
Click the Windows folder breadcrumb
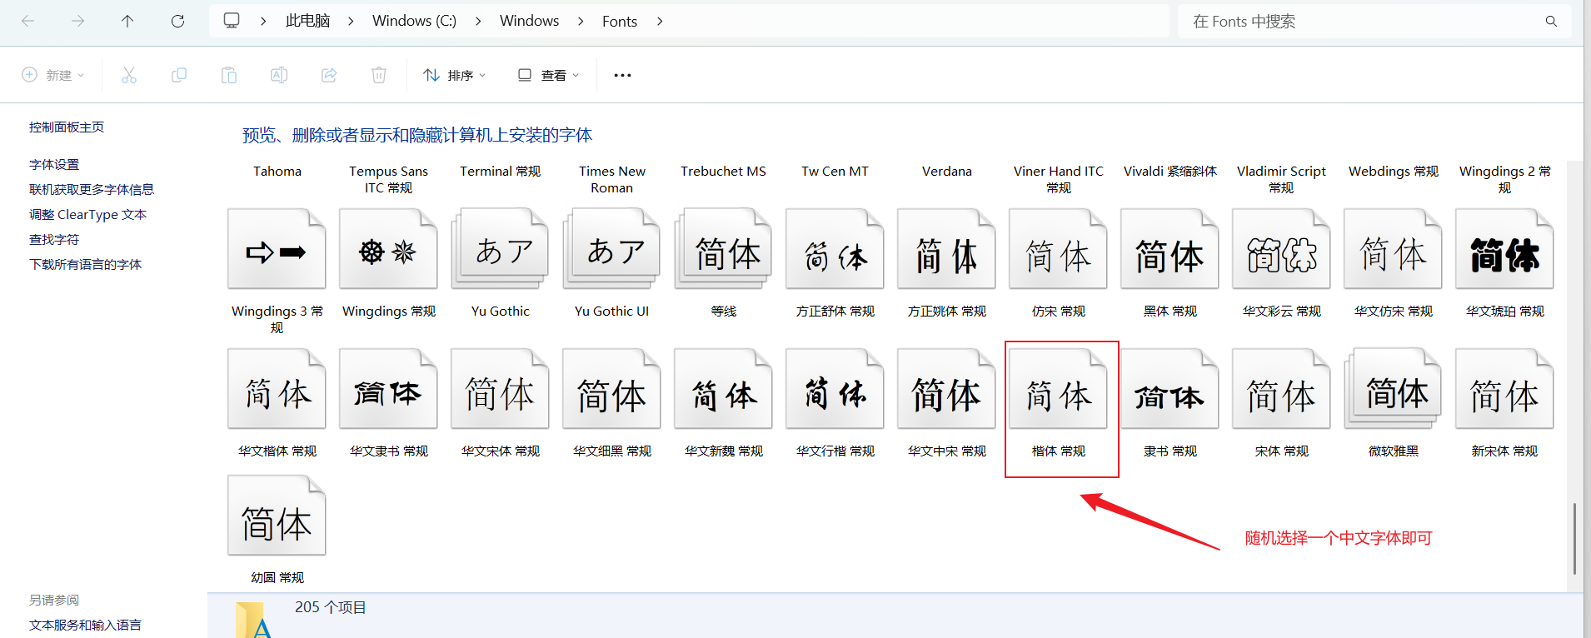pyautogui.click(x=529, y=21)
